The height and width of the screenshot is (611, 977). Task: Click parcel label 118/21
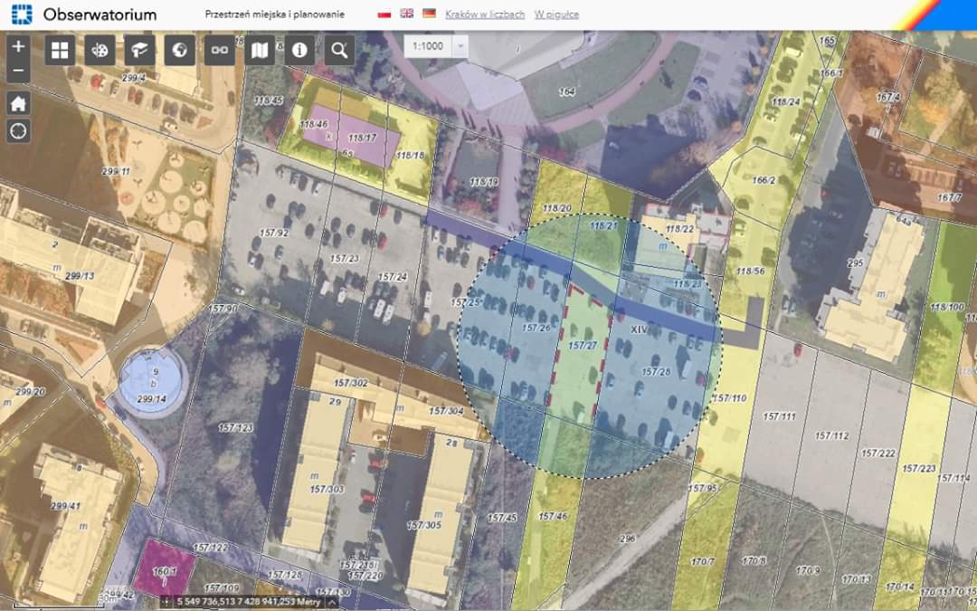[x=603, y=225]
